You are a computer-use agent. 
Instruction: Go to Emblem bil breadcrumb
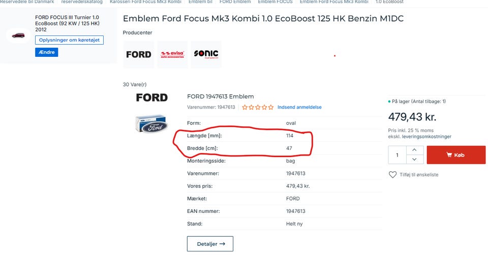(200, 2)
